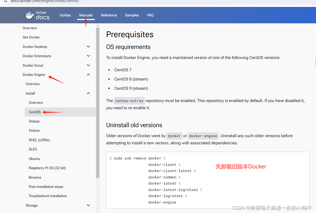This screenshot has width=316, height=213.
Task: Click the sidebar scrollbar up arrow
Action: [98, 26]
